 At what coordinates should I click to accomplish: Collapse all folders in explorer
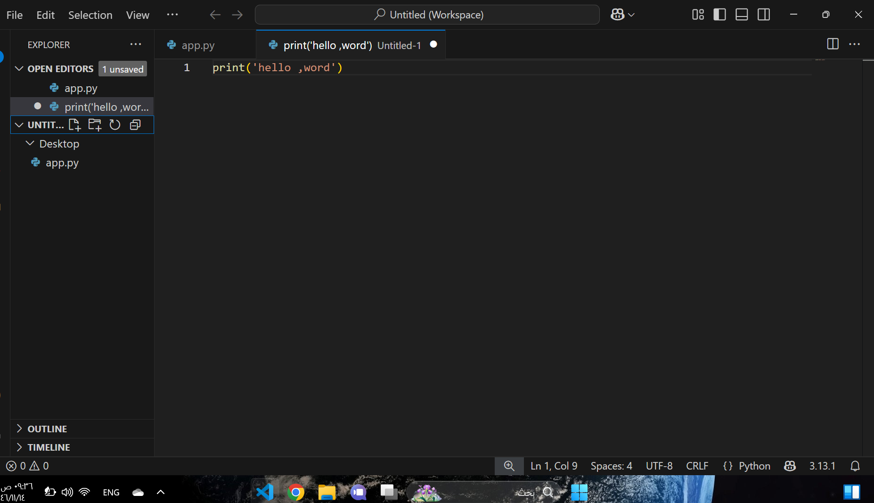pyautogui.click(x=135, y=125)
